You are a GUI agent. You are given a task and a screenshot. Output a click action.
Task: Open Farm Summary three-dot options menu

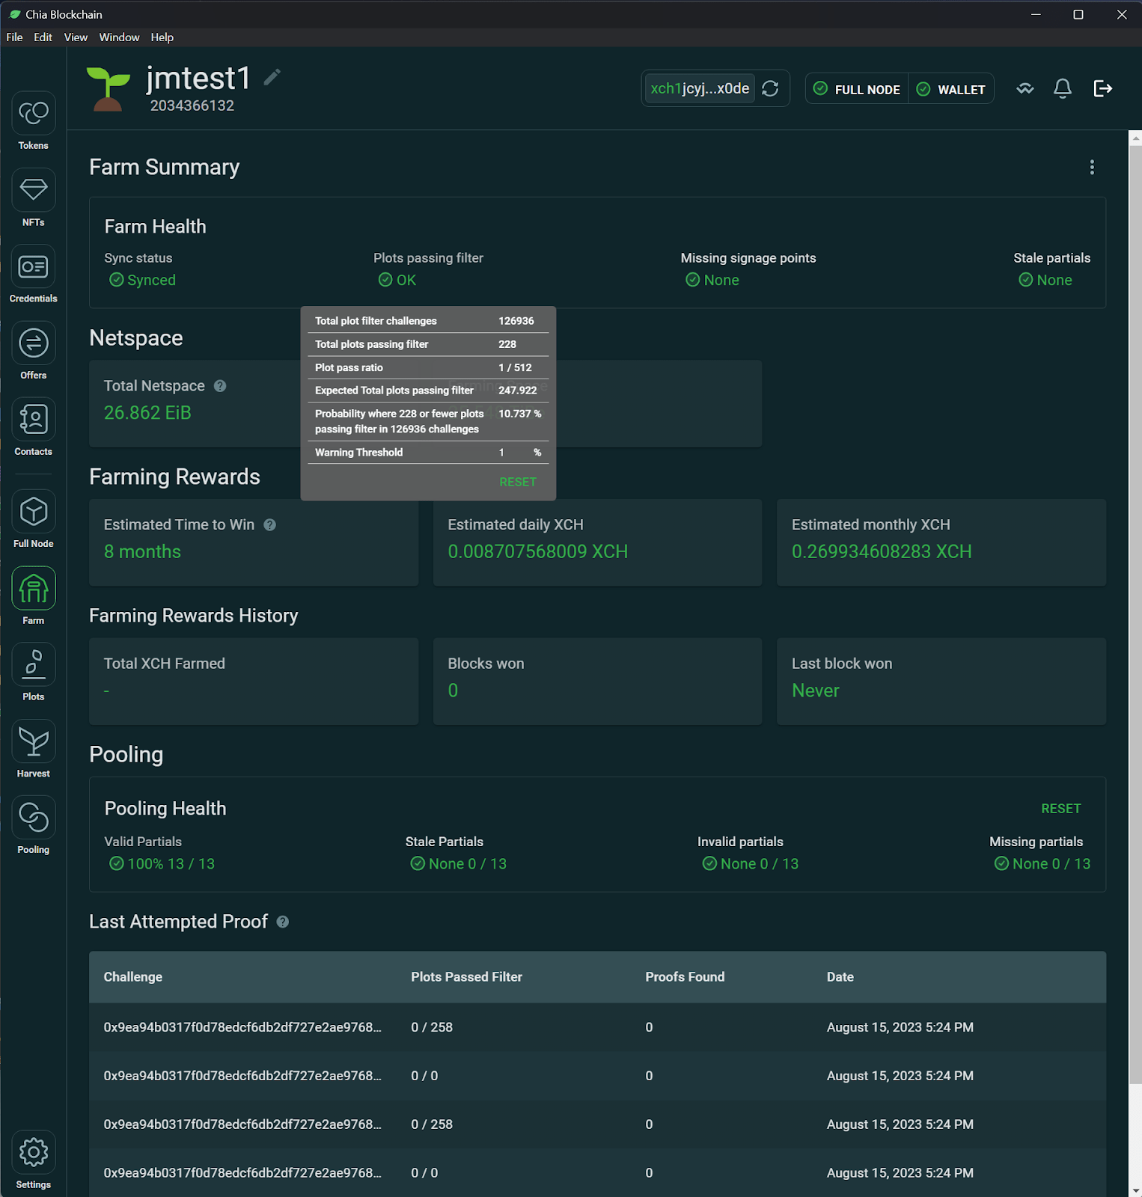[x=1092, y=167]
